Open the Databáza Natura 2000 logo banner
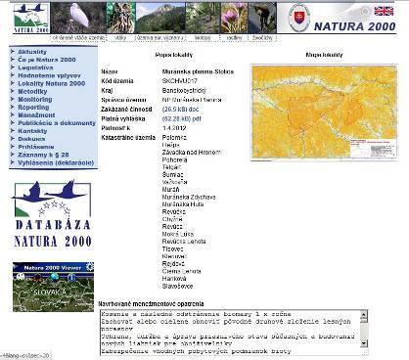 52,214
